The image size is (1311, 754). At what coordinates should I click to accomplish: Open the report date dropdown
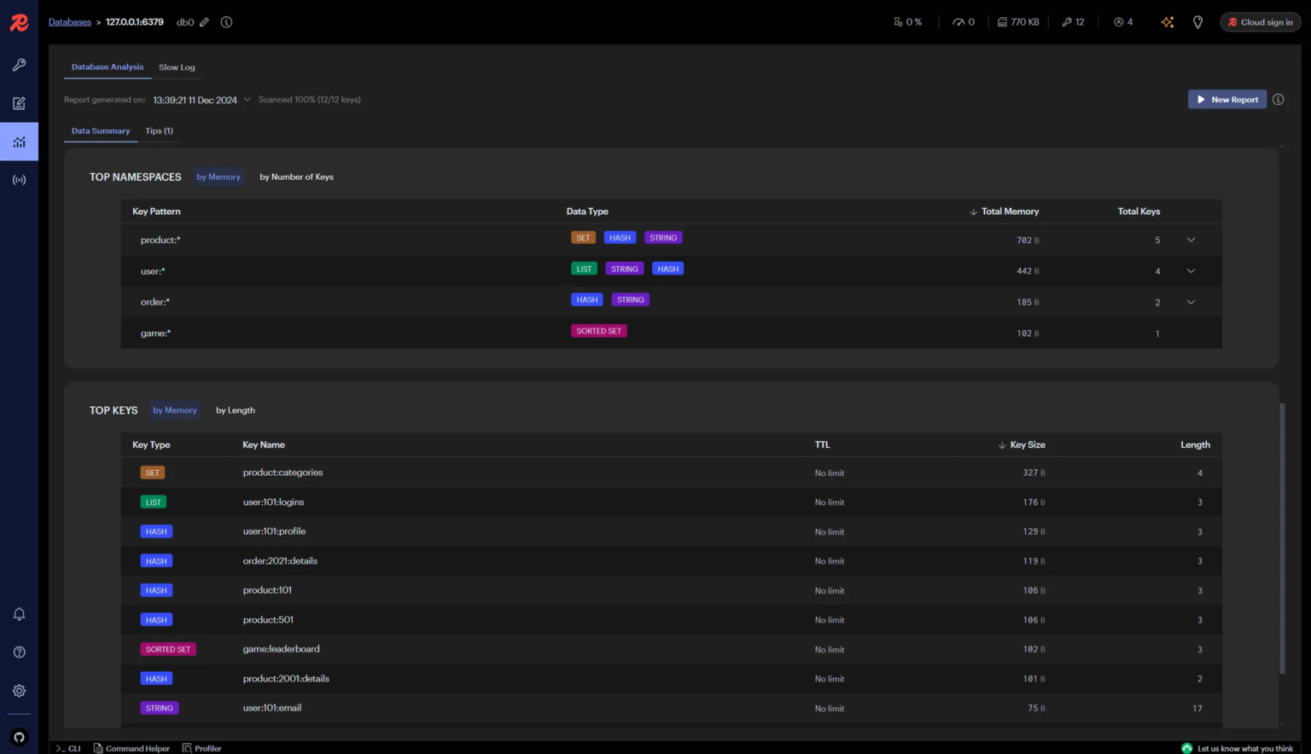tap(248, 99)
